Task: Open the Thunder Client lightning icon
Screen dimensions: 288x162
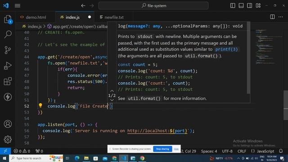Action: [x=8, y=97]
